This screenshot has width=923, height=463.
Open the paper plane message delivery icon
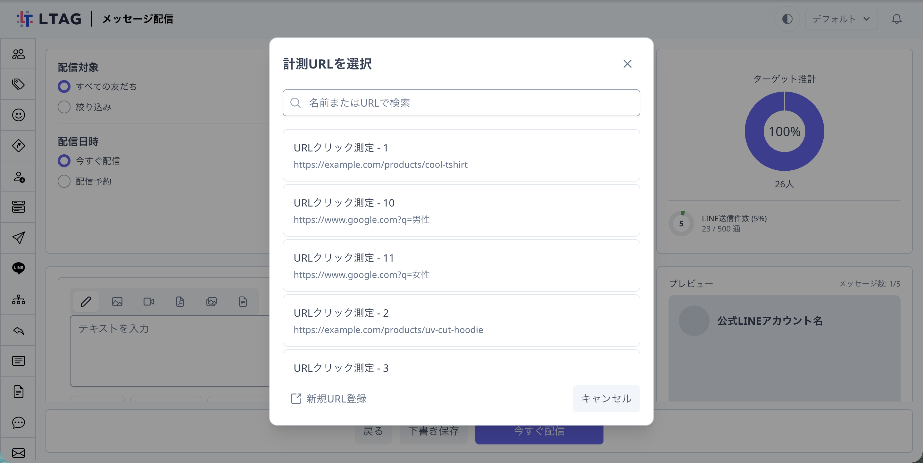tap(18, 238)
